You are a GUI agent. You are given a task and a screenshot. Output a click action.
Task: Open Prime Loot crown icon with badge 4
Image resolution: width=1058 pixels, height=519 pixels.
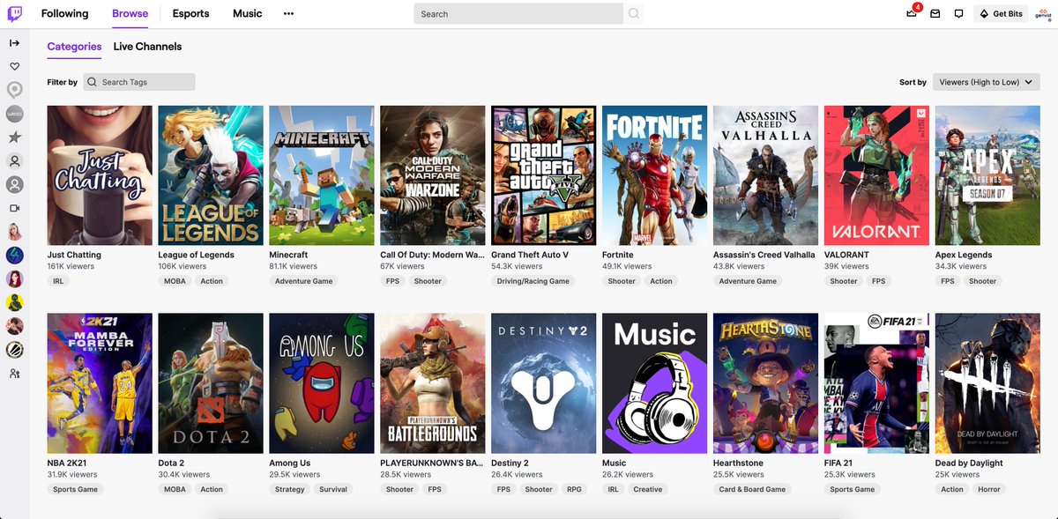click(x=913, y=13)
